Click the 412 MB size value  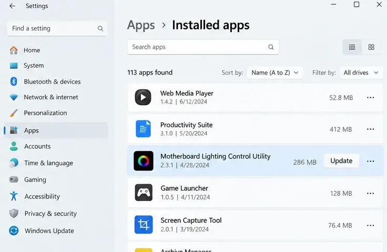click(341, 129)
